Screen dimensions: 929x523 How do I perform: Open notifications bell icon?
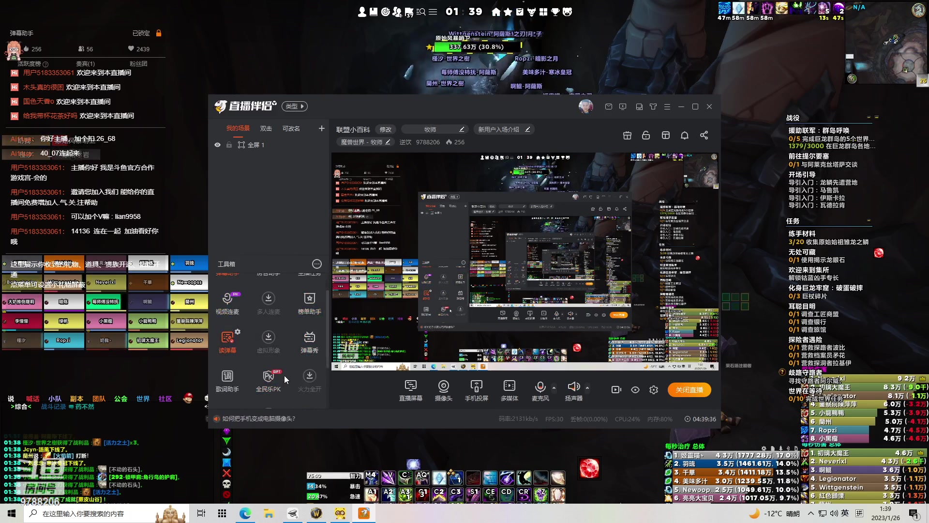coord(685,135)
